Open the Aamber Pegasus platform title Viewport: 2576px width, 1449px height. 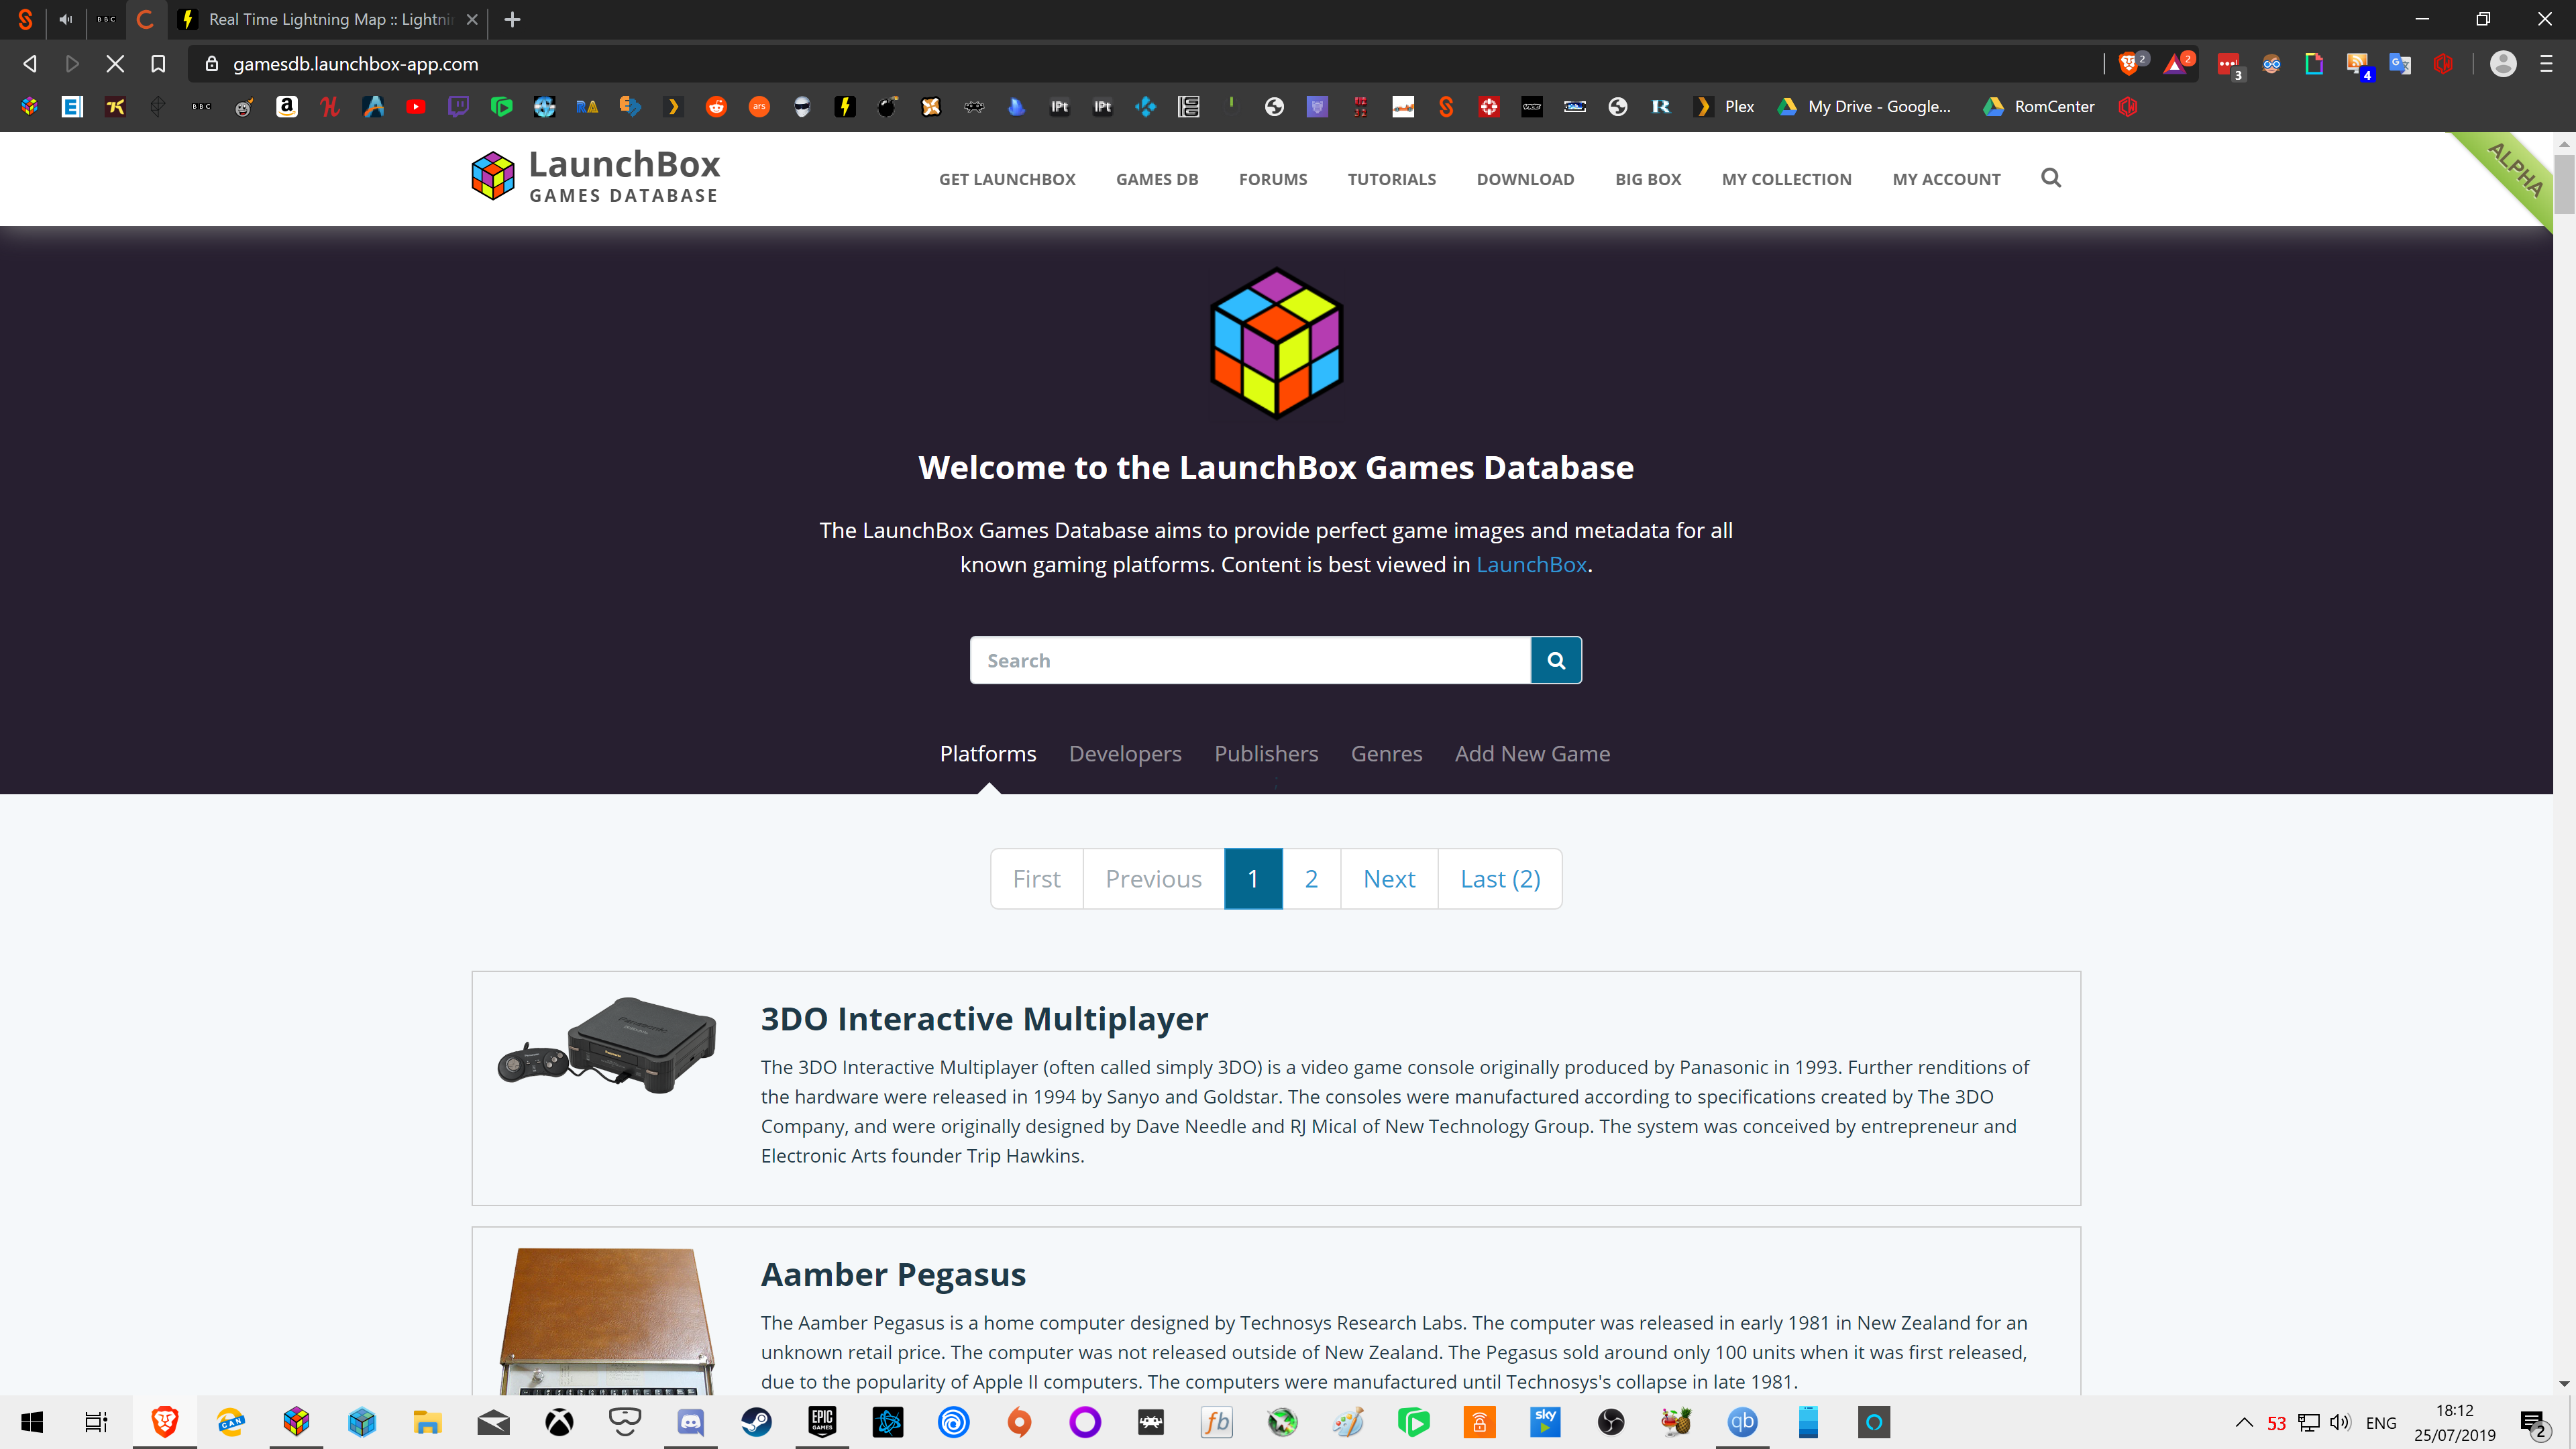pos(893,1274)
